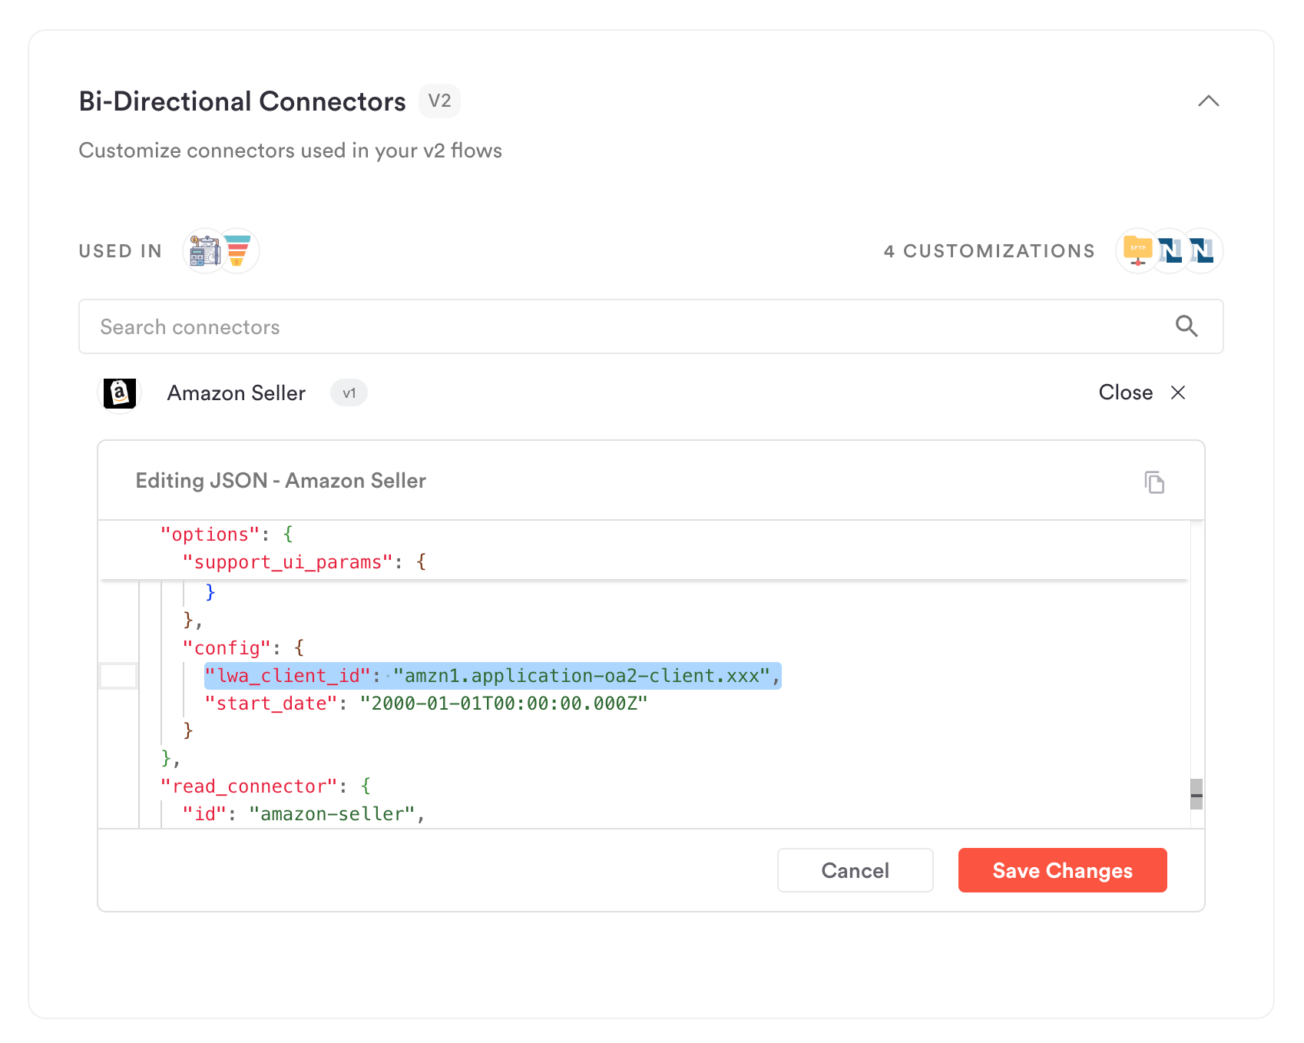Click the "Editing JSON - Amazon Seller" heading
This screenshot has width=1304, height=1043.
(x=281, y=481)
